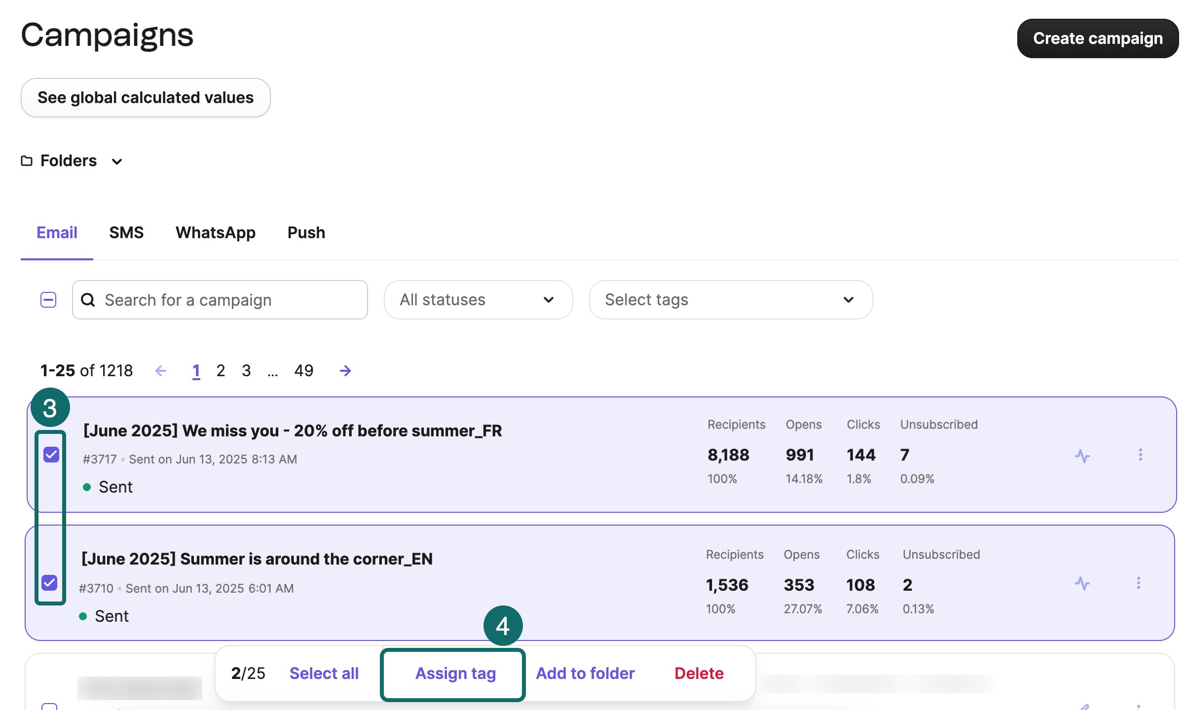Switch to the Push tab
Image resolution: width=1187 pixels, height=710 pixels.
point(306,232)
